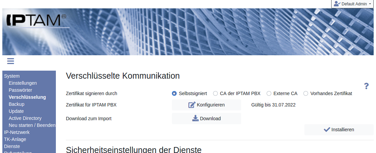Expand IP-Netzwerk in sidebar
376x153 pixels.
17,132
